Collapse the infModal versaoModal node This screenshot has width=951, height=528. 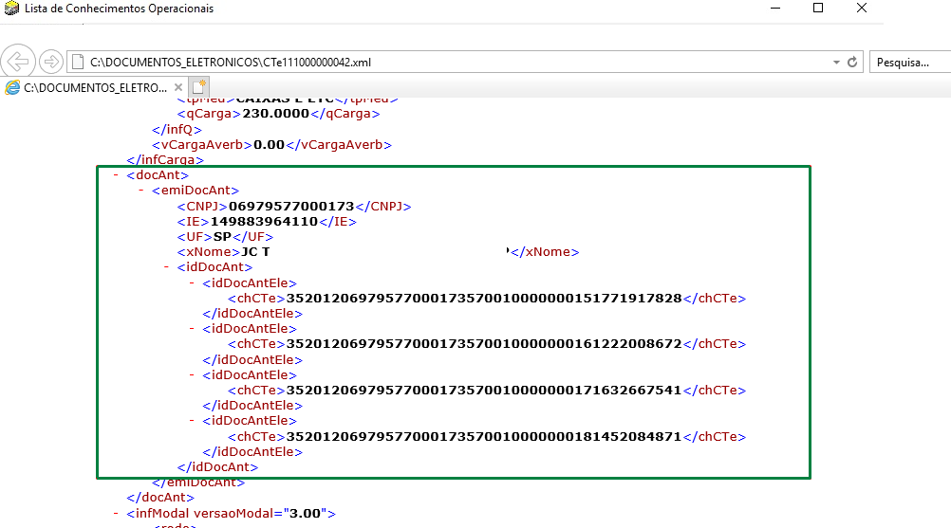[116, 514]
